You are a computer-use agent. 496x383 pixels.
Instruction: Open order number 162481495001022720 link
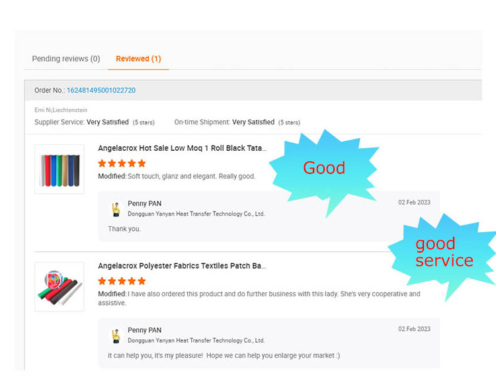(x=101, y=90)
